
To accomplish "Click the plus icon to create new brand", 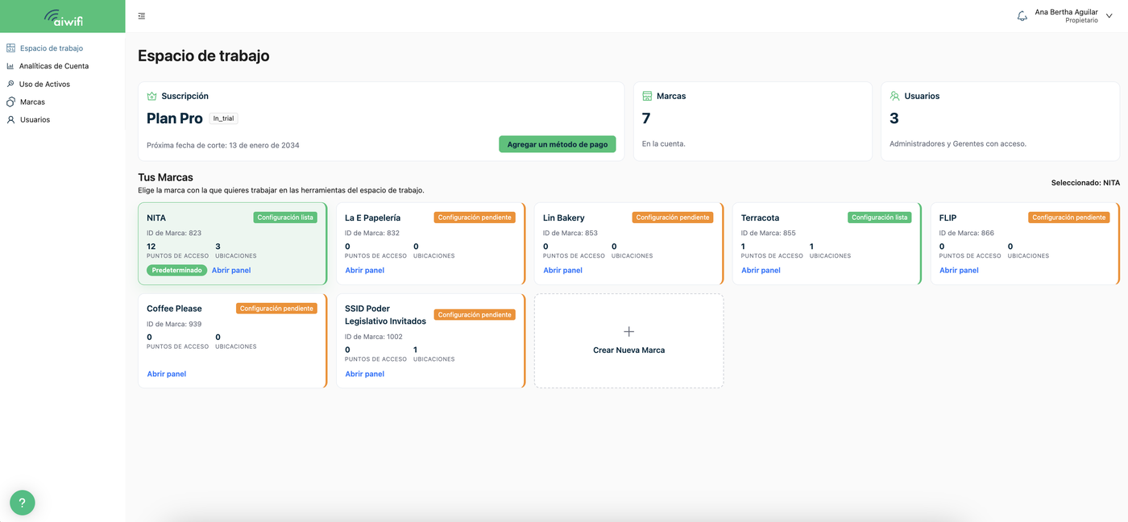I will pos(629,331).
